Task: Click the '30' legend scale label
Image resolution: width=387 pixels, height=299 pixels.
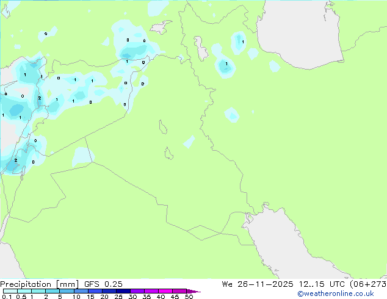Action: [x=132, y=297]
